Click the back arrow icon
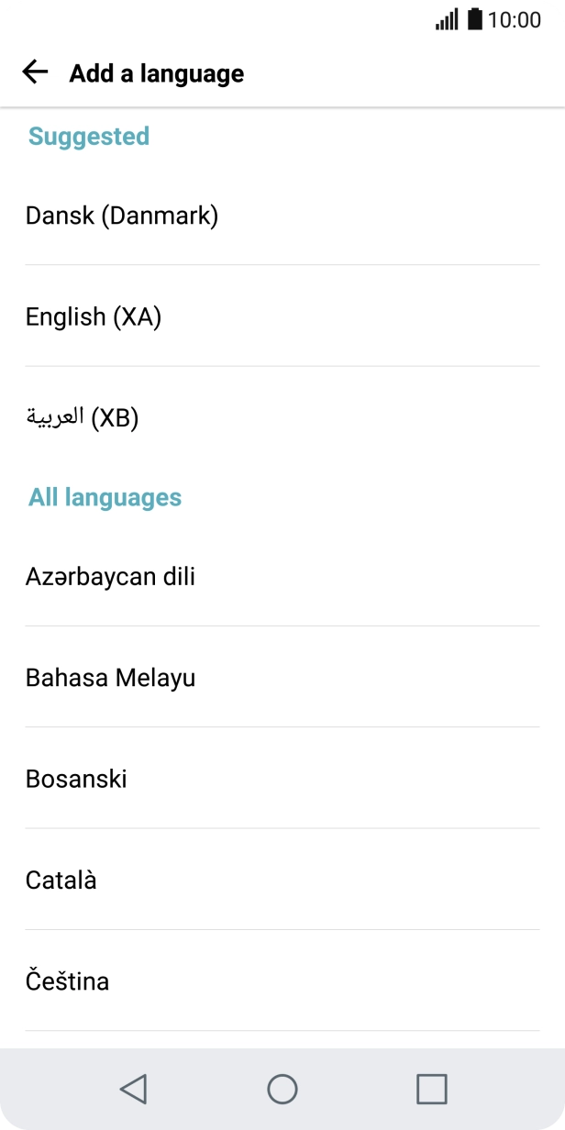565x1130 pixels. pyautogui.click(x=34, y=72)
